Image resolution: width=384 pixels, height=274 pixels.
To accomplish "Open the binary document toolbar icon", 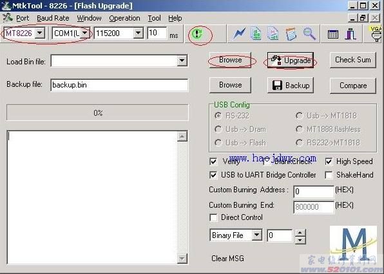I will (256, 33).
